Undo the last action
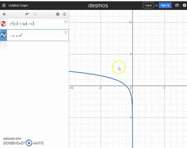The image size is (187, 148). pyautogui.click(x=27, y=14)
